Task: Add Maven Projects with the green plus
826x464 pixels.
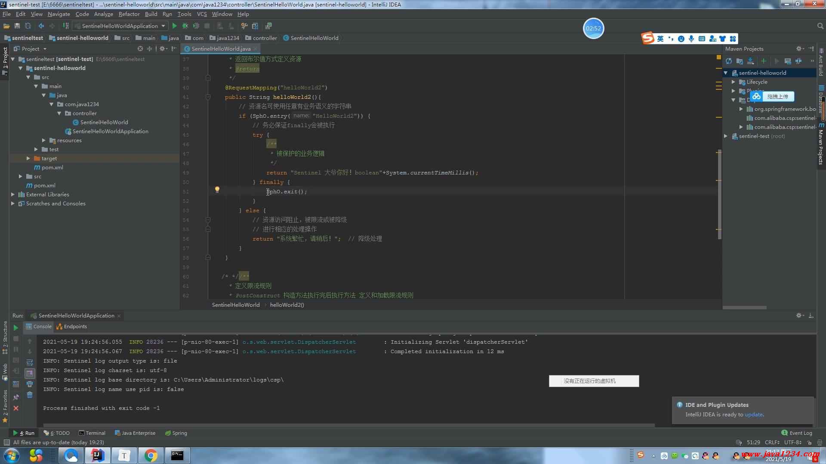Action: [x=764, y=61]
